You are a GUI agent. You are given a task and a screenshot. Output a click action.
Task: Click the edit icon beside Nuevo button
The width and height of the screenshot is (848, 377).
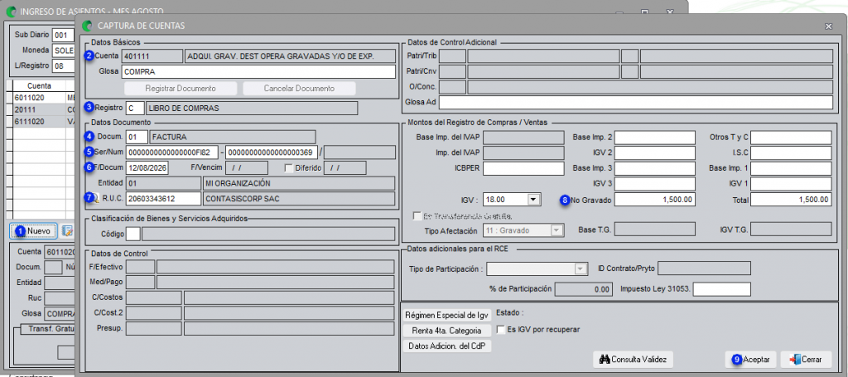(68, 231)
